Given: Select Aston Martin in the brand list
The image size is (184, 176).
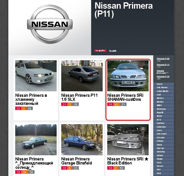Looking at the screenshot, I should click(x=162, y=91).
